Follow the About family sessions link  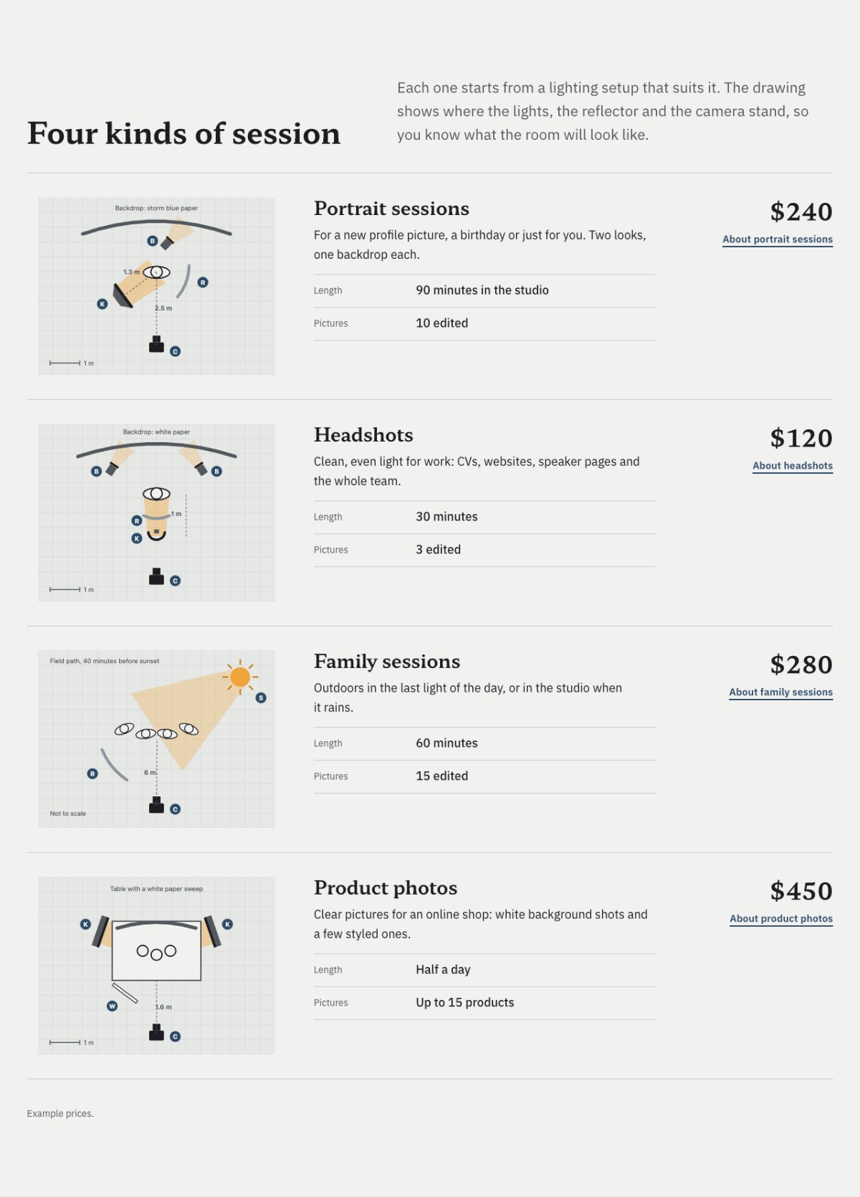click(x=781, y=692)
